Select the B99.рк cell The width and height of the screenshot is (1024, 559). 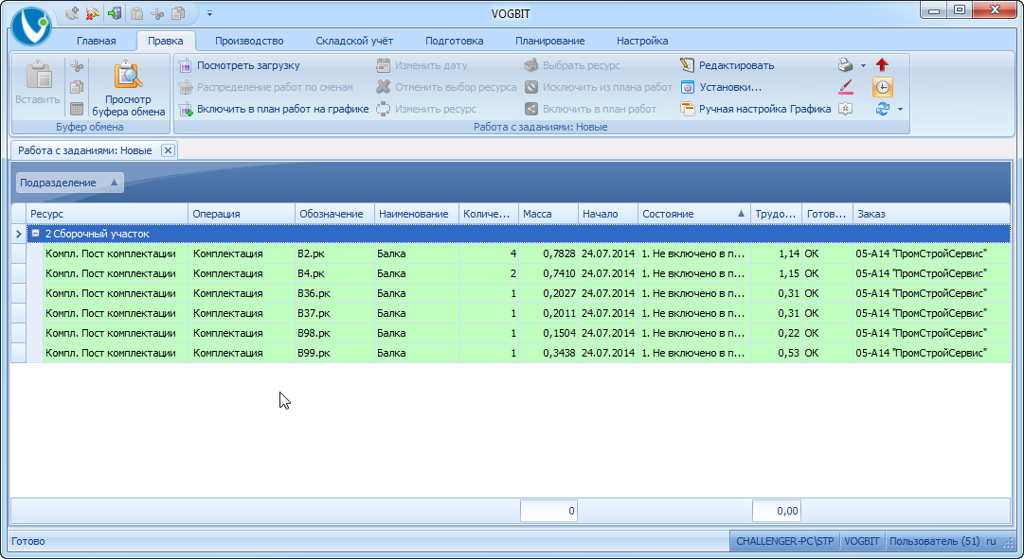(334, 353)
